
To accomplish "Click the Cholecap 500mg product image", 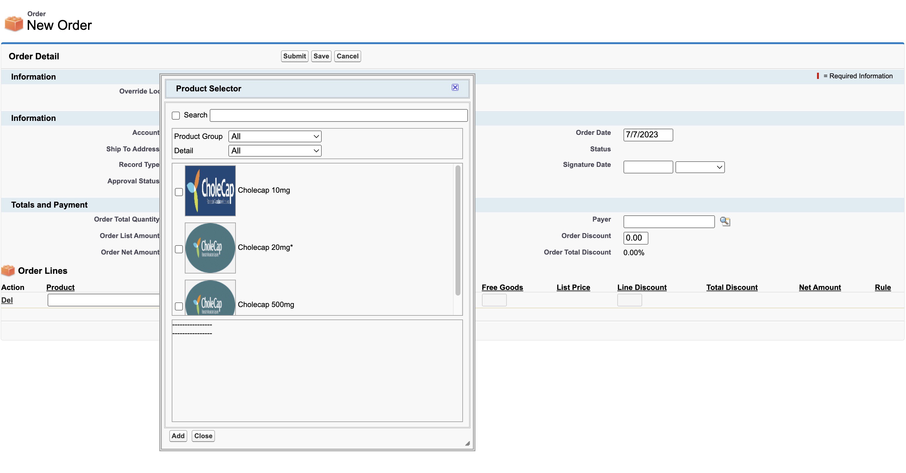I will pos(210,298).
